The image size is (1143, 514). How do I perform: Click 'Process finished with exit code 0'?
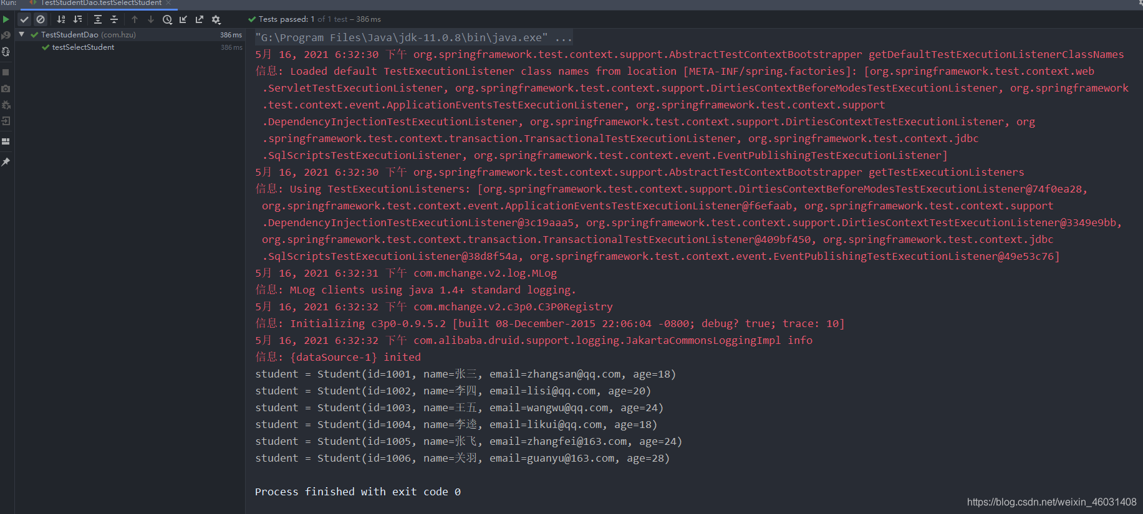[x=358, y=492]
